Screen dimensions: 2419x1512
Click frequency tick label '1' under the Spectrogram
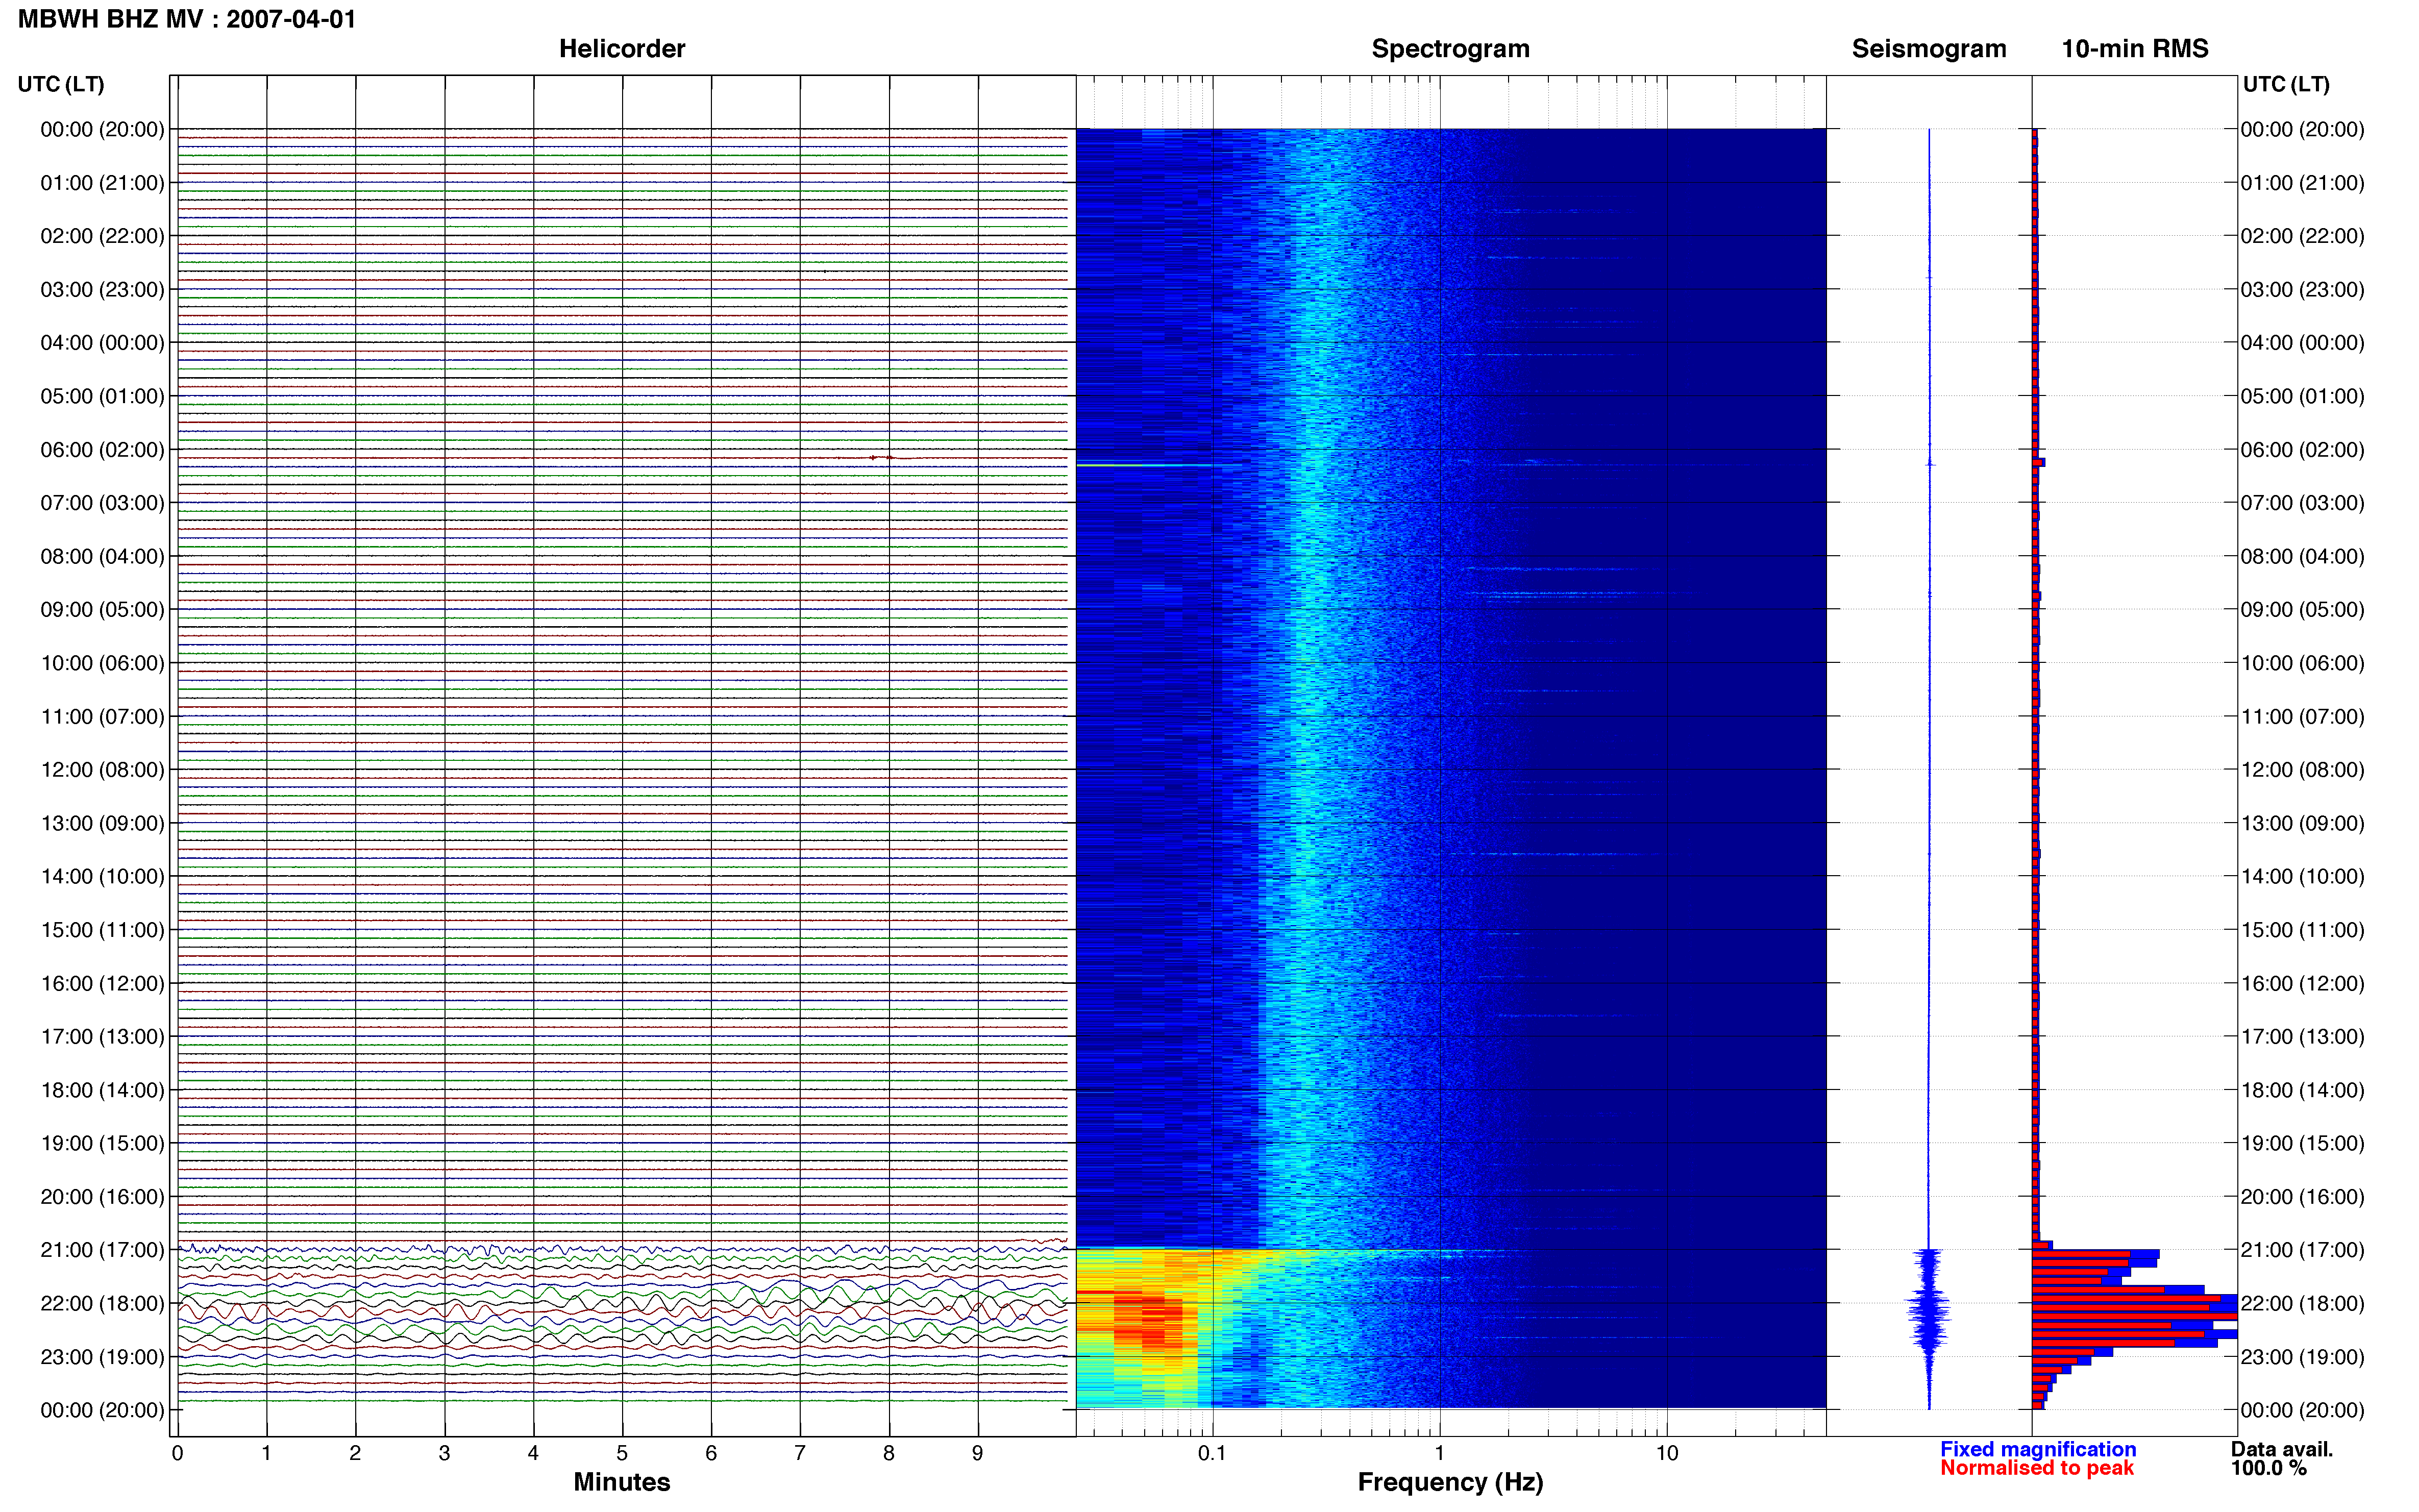1439,1453
